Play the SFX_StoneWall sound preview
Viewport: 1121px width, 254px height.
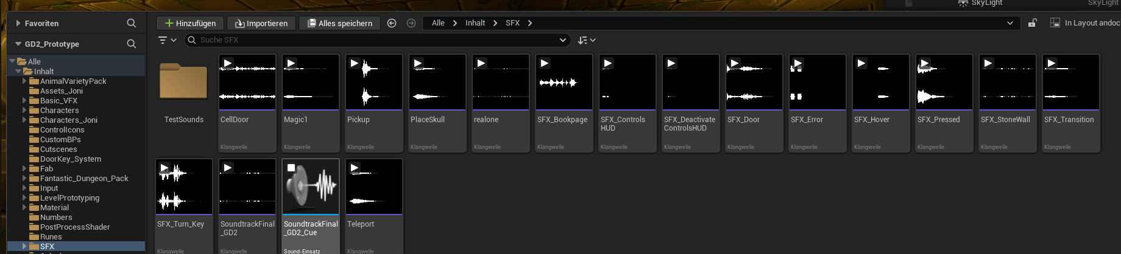click(x=988, y=63)
